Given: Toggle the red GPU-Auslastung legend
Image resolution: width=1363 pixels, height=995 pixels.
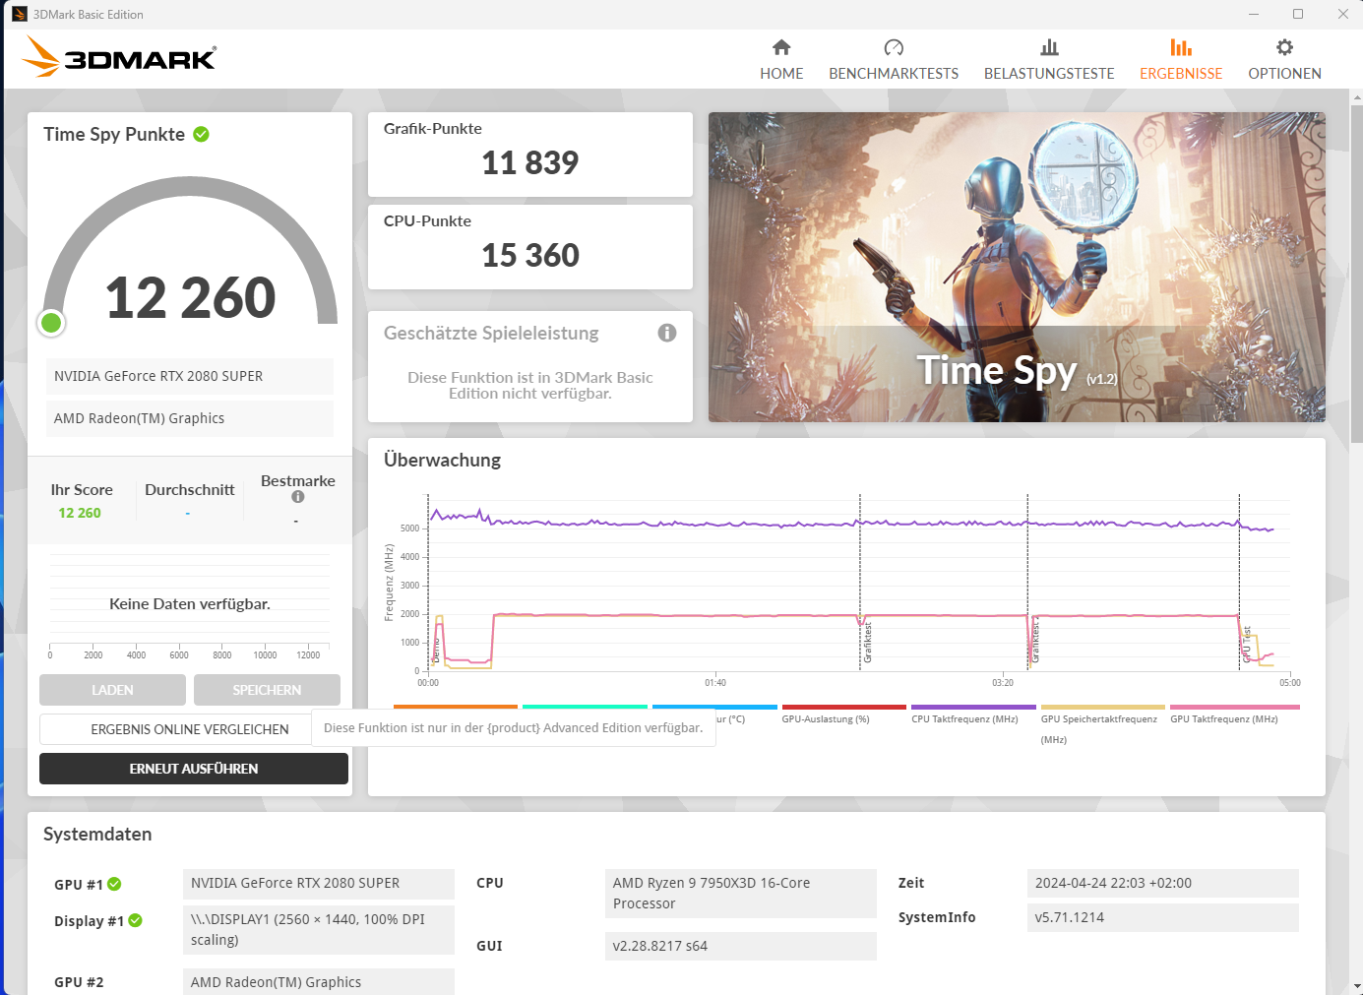Looking at the screenshot, I should [x=843, y=713].
